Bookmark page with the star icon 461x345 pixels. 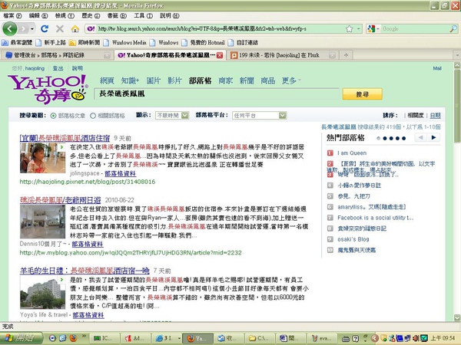point(349,29)
